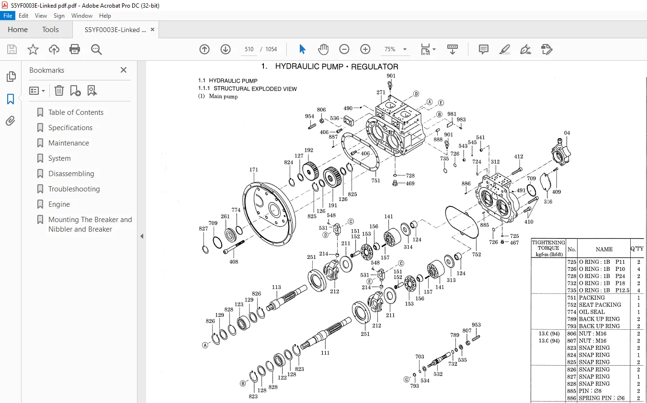Open Page Thumbnails panel icon
Viewport: 647px width, 403px height.
tap(11, 77)
